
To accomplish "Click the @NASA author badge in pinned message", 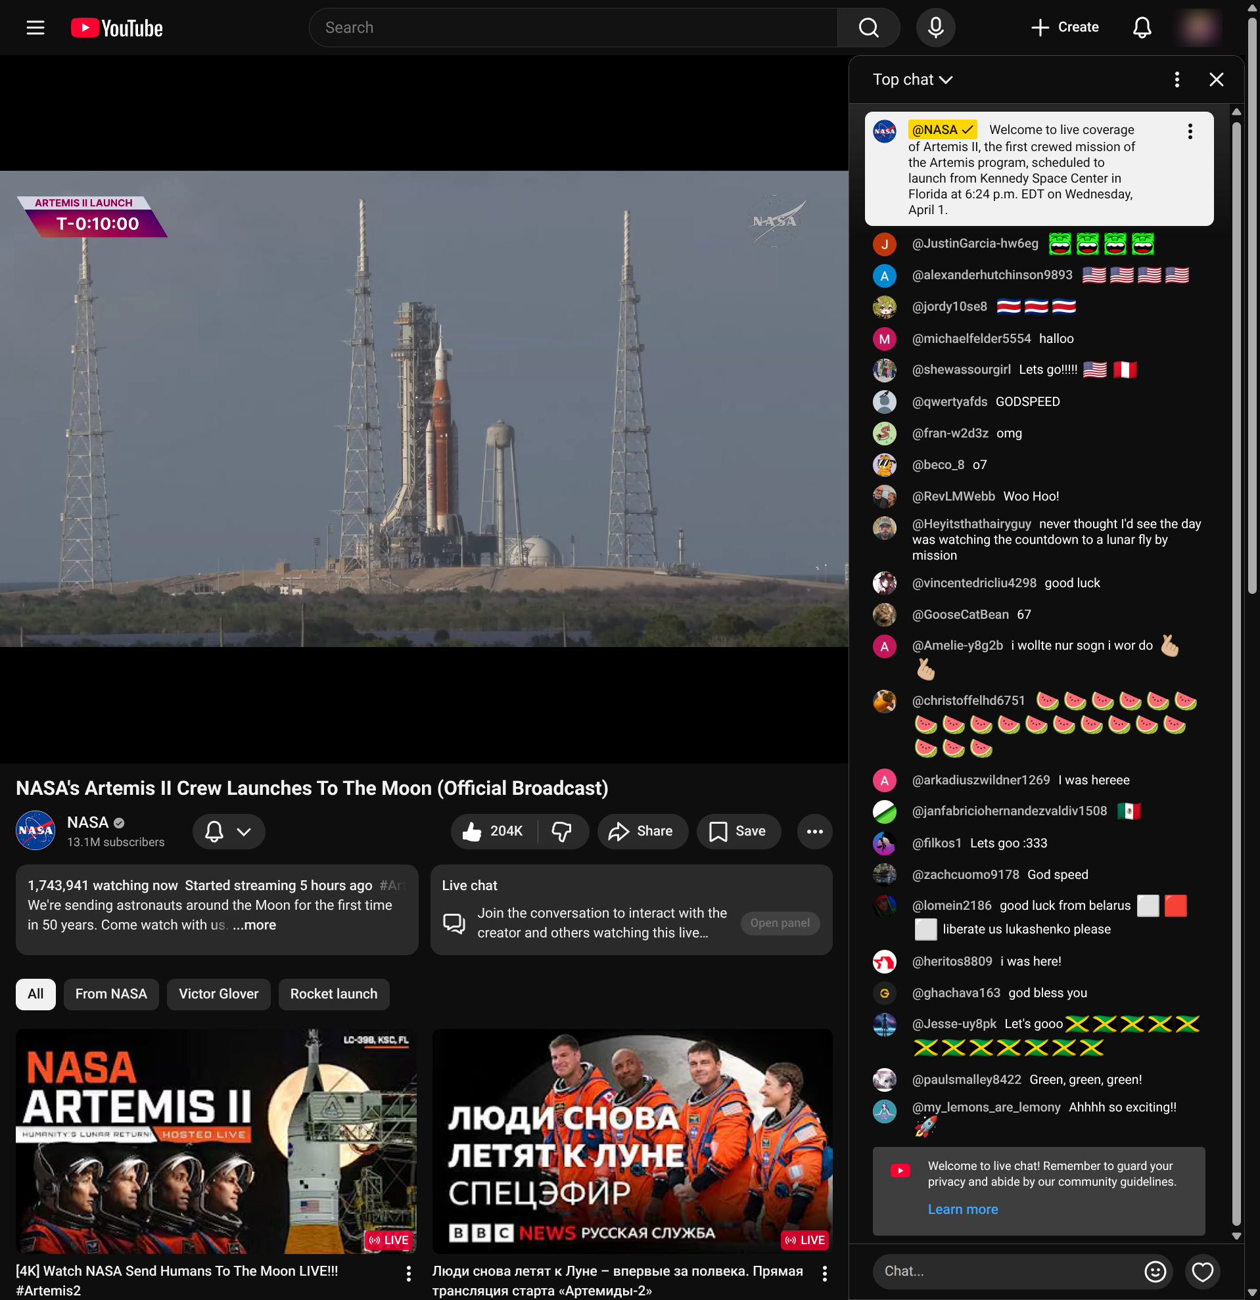I will (x=942, y=130).
